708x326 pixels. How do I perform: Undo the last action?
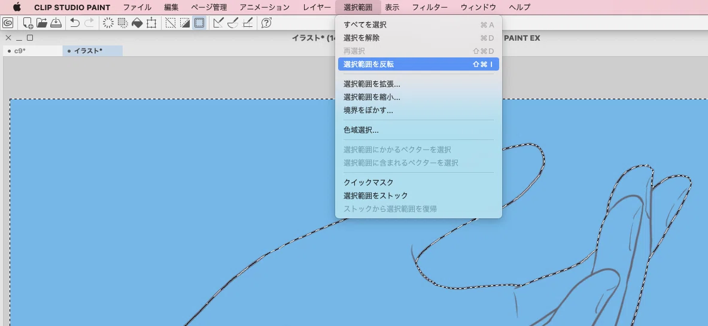point(75,23)
